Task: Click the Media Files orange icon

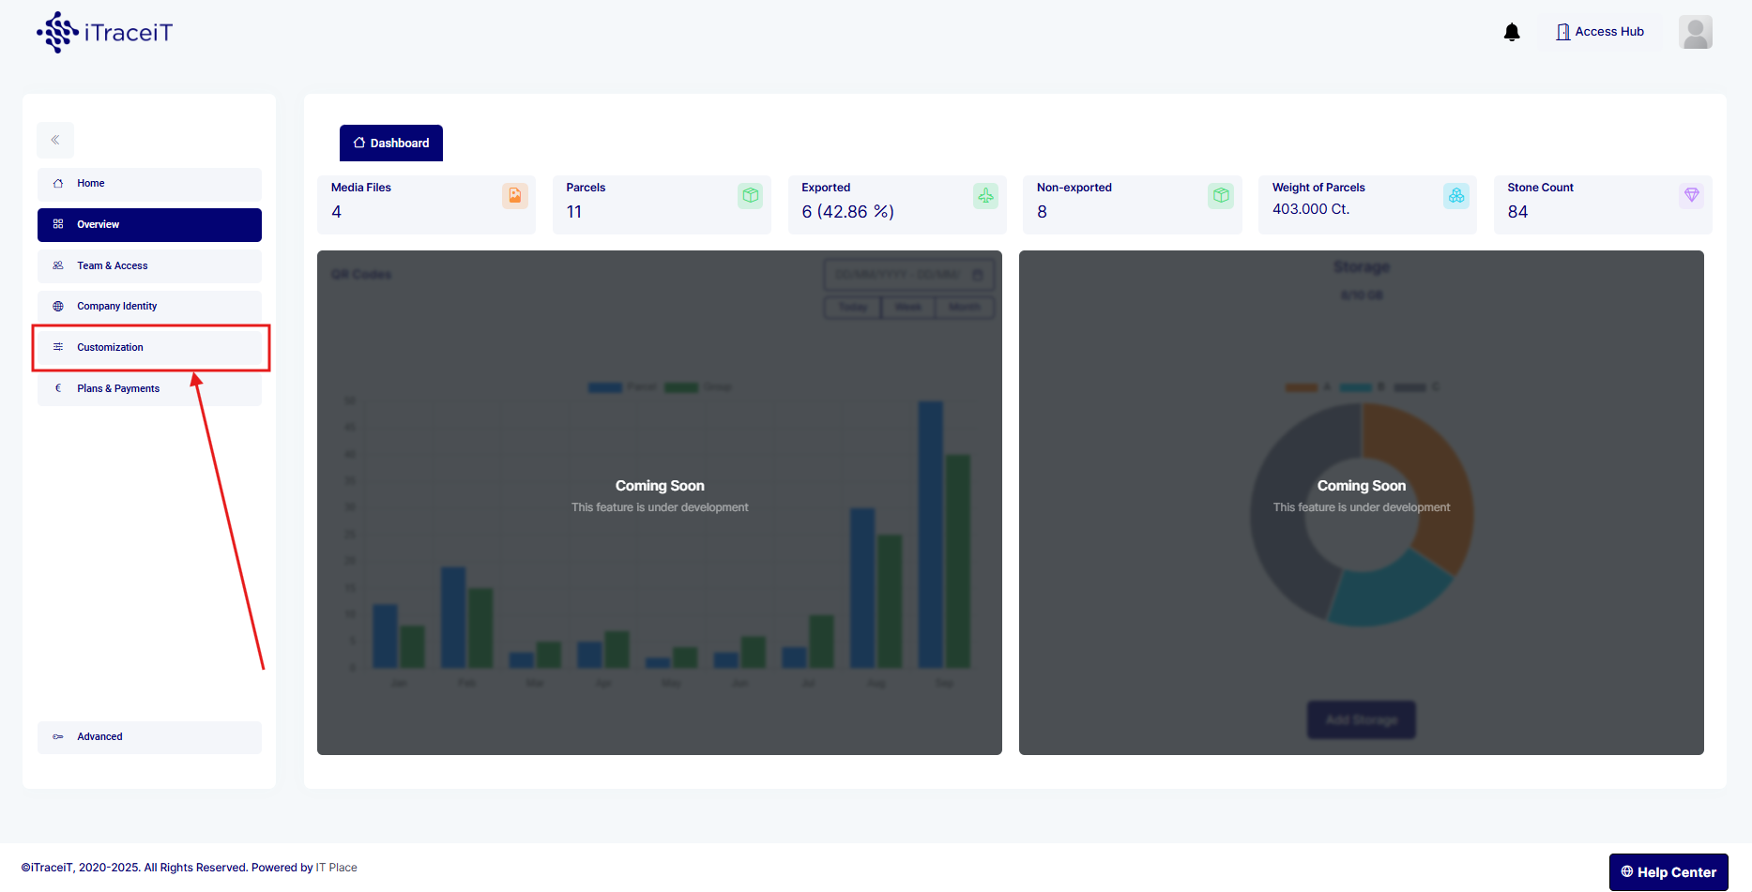Action: click(515, 195)
